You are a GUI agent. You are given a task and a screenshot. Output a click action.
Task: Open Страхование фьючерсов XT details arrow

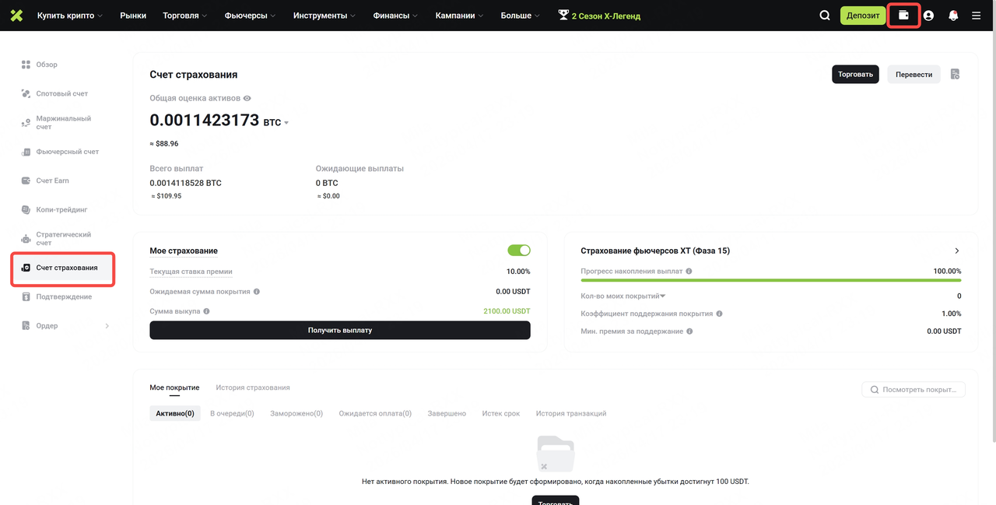(957, 251)
